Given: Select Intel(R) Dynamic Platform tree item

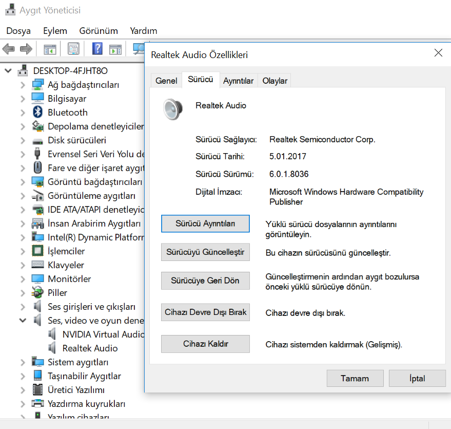Looking at the screenshot, I should click(x=96, y=237).
